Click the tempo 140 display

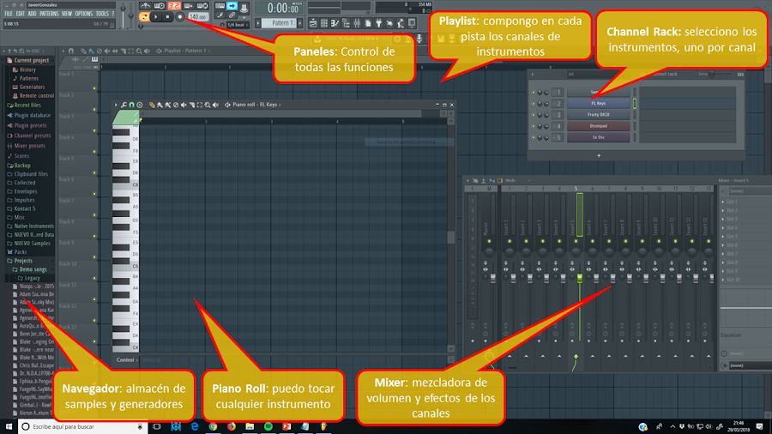click(198, 17)
